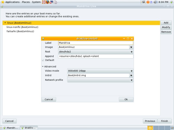Click the envelope mail launcher icon
The image size is (174, 130).
point(55,2)
